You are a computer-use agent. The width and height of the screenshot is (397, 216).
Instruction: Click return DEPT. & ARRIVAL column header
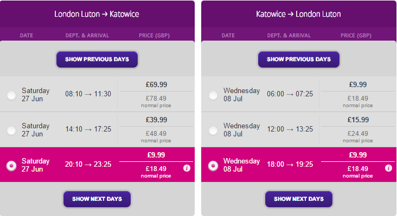(x=289, y=35)
